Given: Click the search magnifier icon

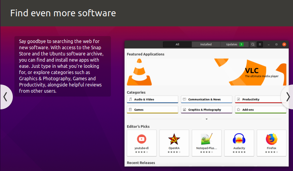Looking at the screenshot, I should [x=253, y=45].
